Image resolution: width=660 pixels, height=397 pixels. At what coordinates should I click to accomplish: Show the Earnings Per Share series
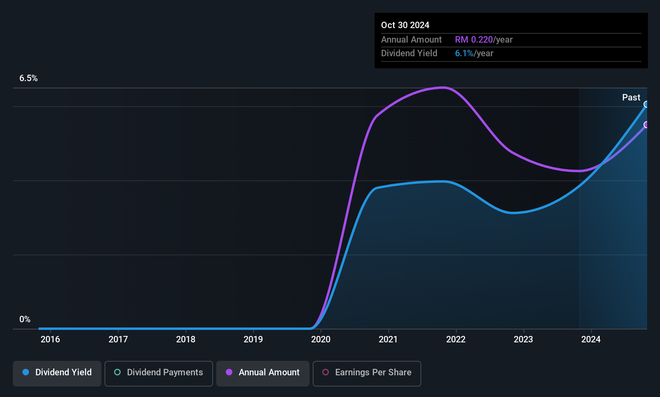367,372
